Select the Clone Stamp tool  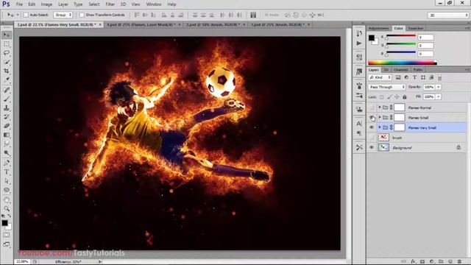(7, 108)
